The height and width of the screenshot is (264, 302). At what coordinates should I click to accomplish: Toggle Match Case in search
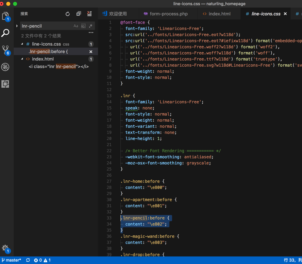click(76, 26)
